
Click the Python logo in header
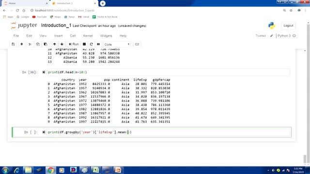[x=272, y=26]
